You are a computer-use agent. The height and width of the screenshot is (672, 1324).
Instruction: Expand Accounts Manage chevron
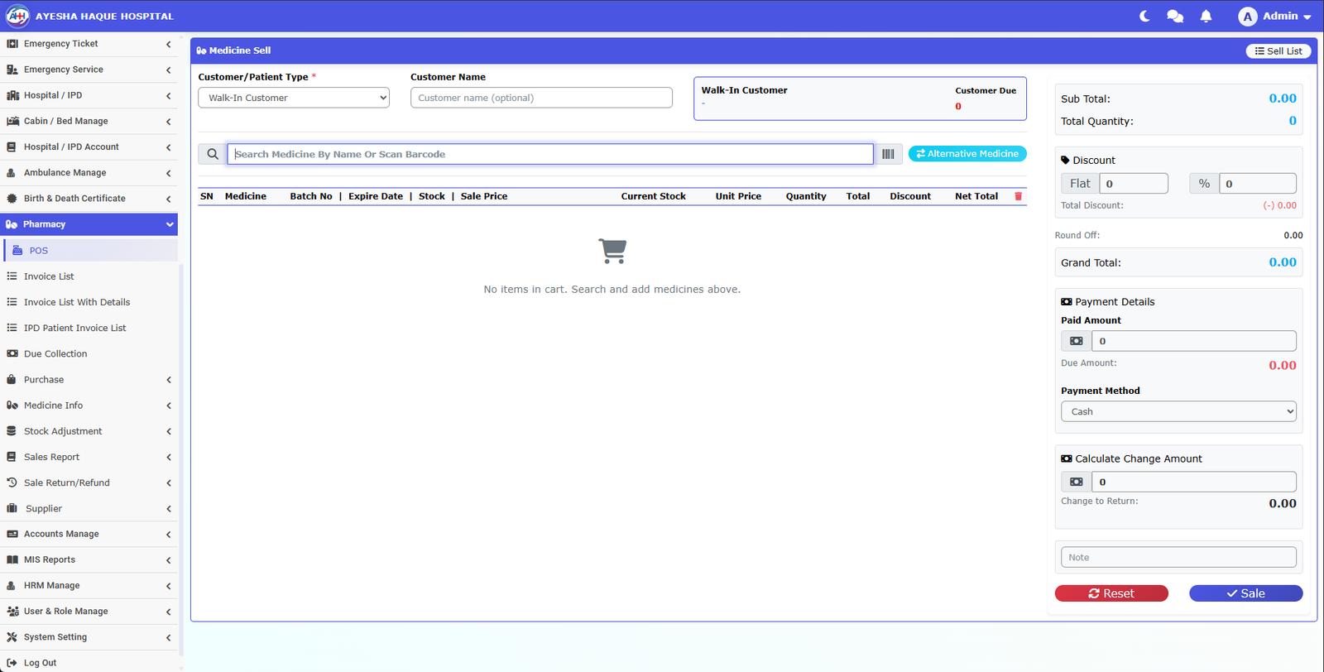169,535
